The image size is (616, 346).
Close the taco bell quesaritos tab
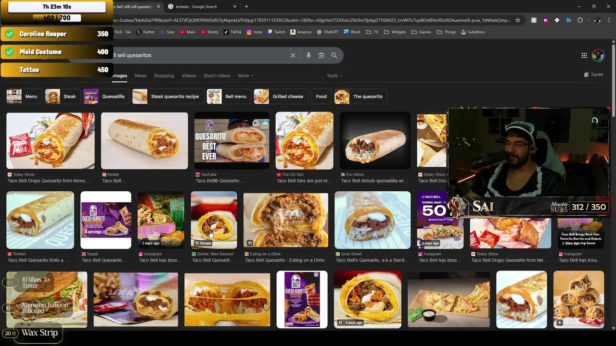coord(158,7)
